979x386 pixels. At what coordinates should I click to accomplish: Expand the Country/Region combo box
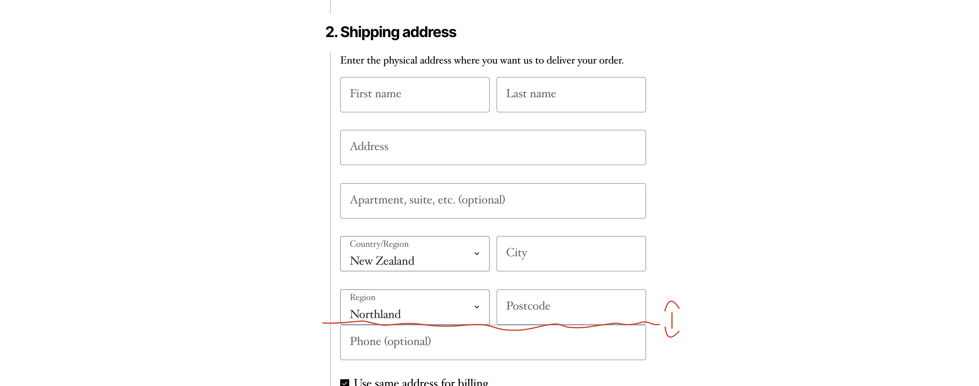point(414,253)
